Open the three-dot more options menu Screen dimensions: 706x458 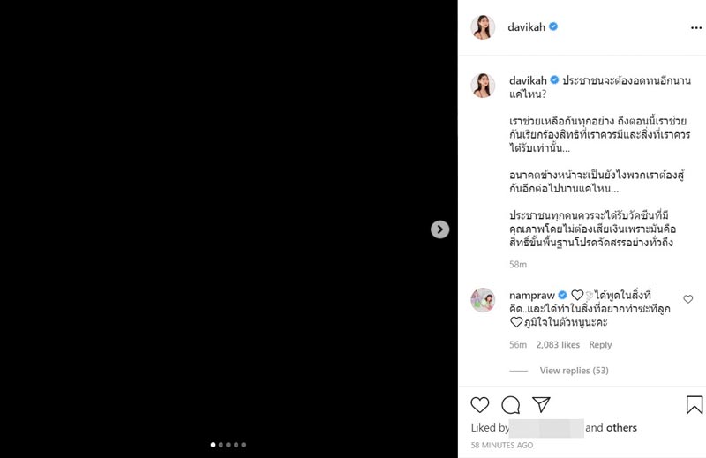click(x=696, y=27)
